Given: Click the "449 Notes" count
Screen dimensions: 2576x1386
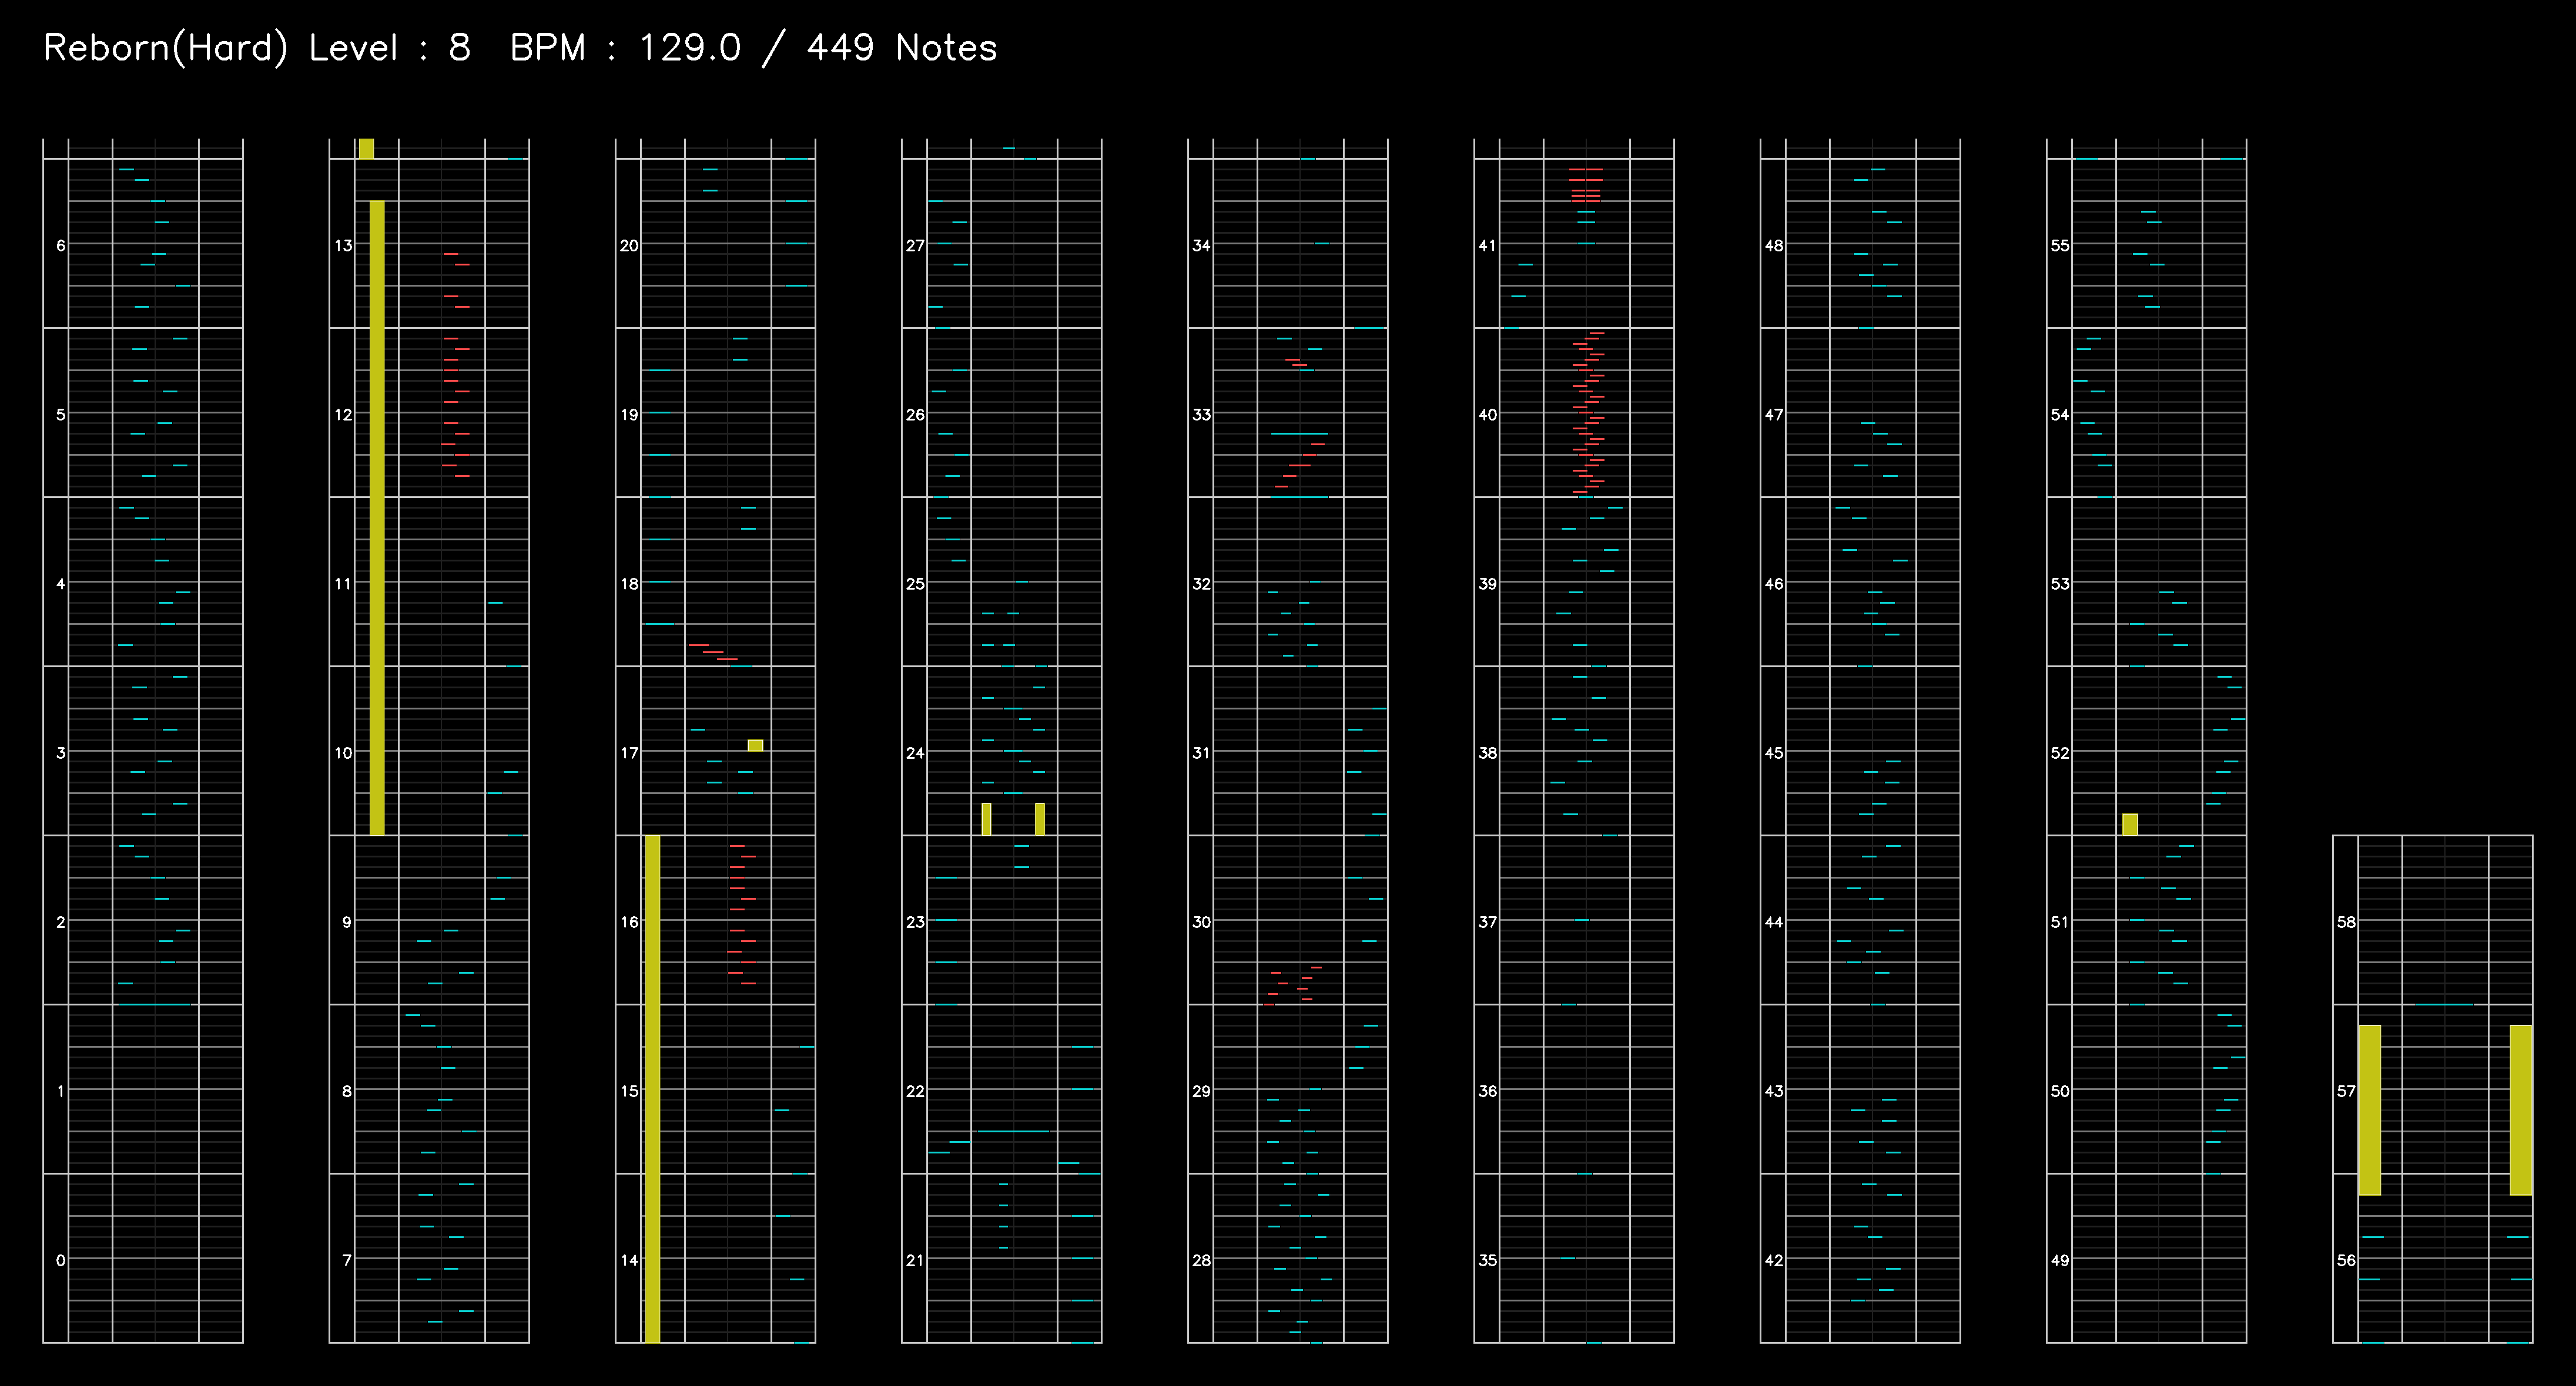Looking at the screenshot, I should pyautogui.click(x=902, y=48).
